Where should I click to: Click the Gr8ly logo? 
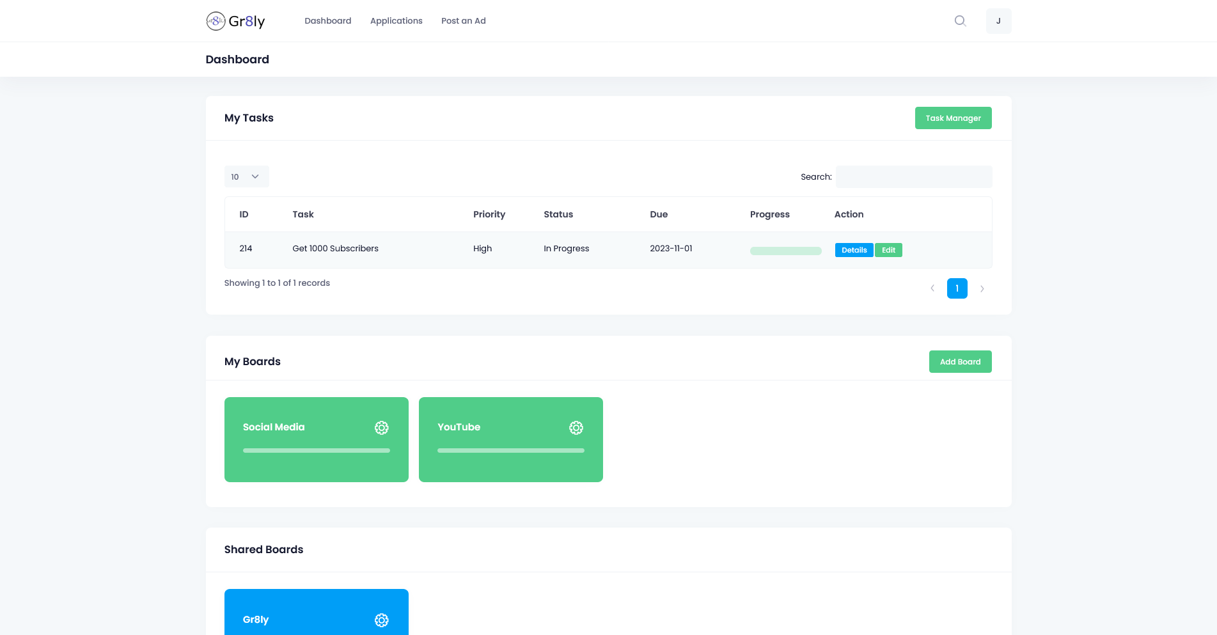[236, 20]
